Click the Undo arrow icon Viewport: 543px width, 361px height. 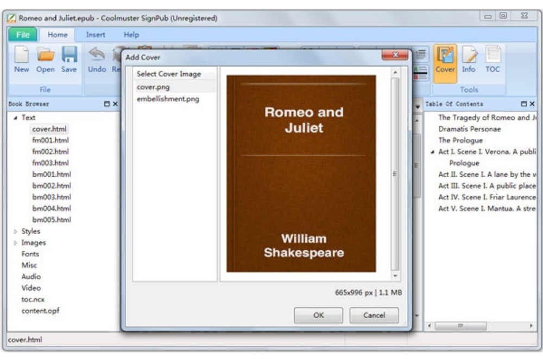97,55
